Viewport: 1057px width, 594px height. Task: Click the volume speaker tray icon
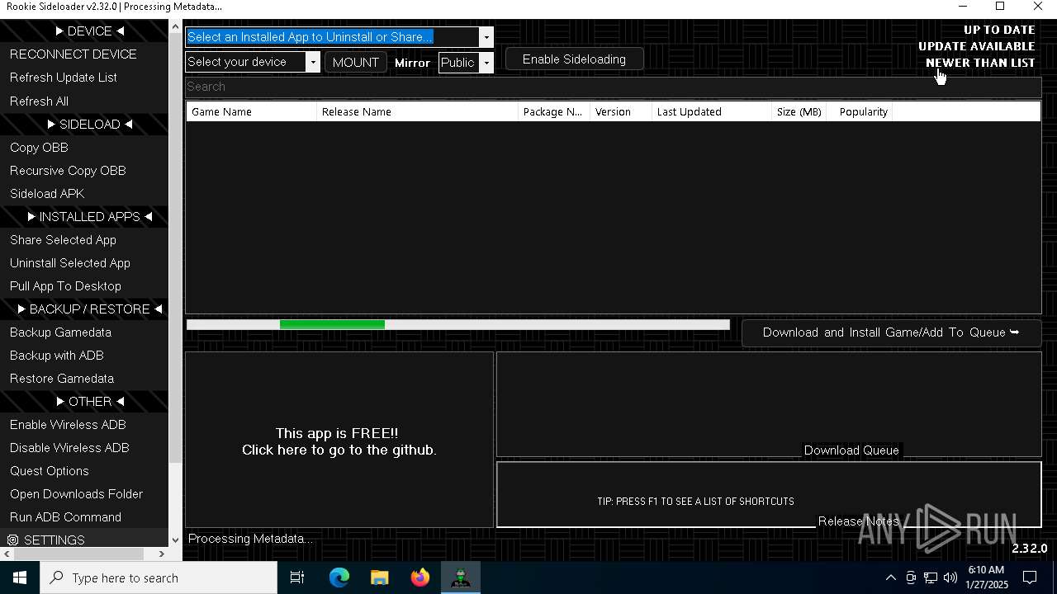click(x=950, y=577)
